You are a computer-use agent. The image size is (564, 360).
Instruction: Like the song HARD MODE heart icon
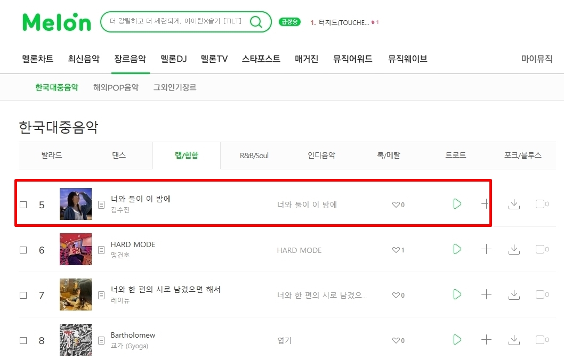[x=396, y=250]
